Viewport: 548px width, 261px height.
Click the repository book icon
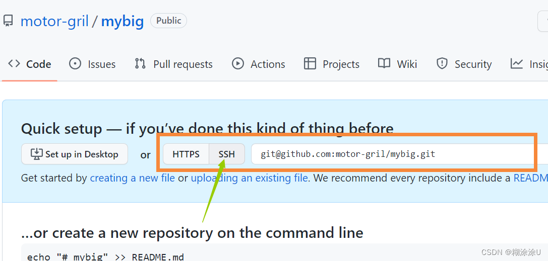click(8, 21)
